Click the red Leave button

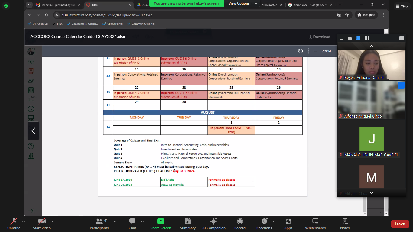pos(399,224)
